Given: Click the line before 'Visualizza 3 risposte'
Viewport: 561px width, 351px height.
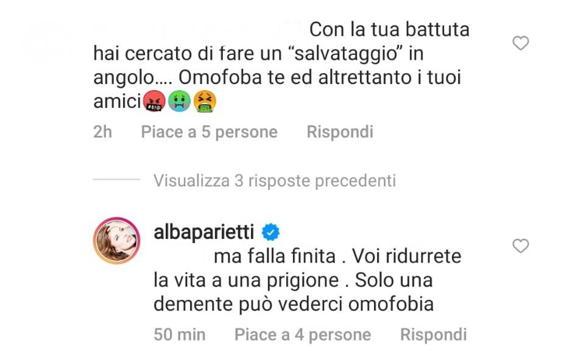Looking at the screenshot, I should click(116, 179).
